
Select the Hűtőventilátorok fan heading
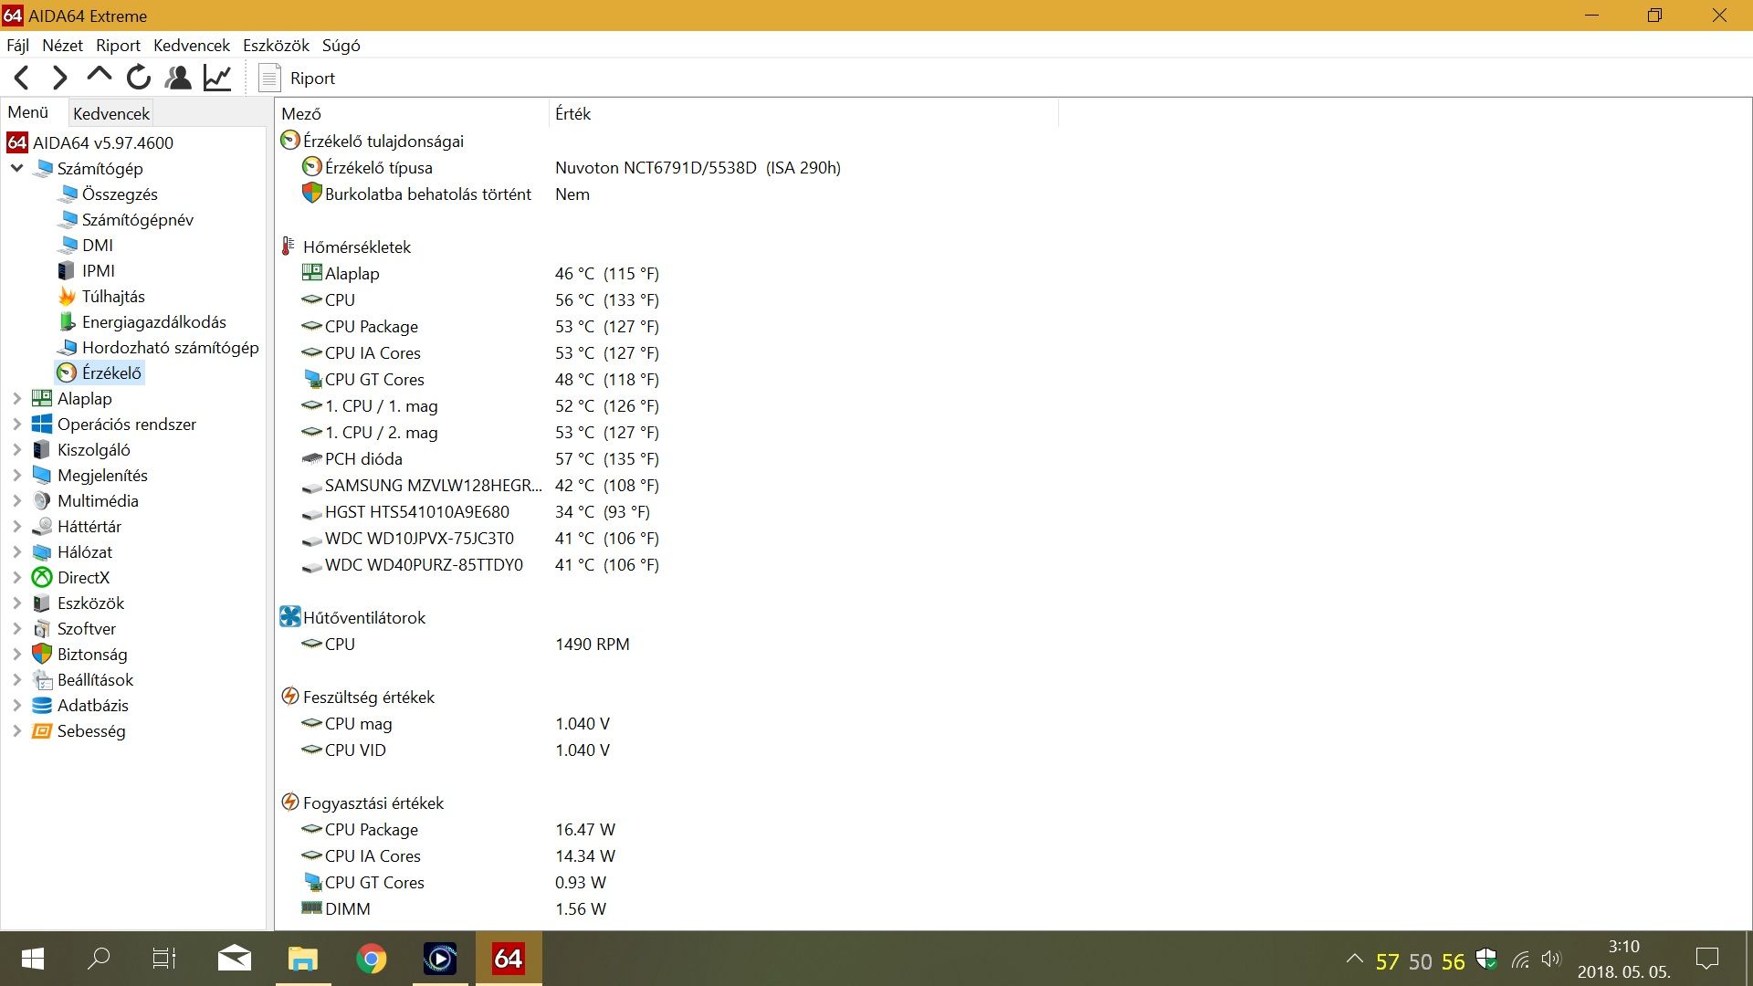point(353,618)
